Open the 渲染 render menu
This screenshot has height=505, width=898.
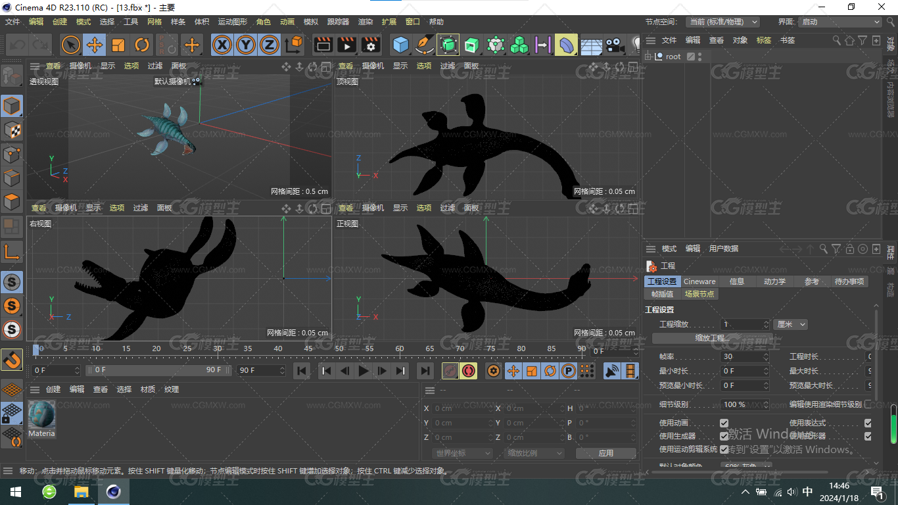point(366,22)
